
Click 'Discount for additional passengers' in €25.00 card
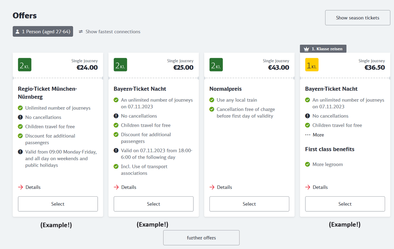[146, 138]
